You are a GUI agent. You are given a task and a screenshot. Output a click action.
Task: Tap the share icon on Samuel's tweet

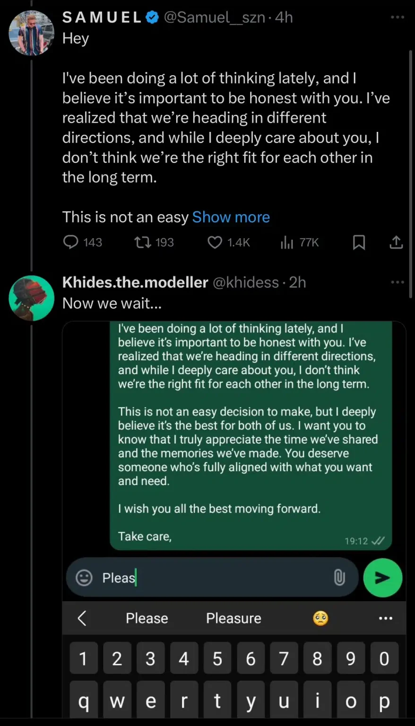coord(396,242)
